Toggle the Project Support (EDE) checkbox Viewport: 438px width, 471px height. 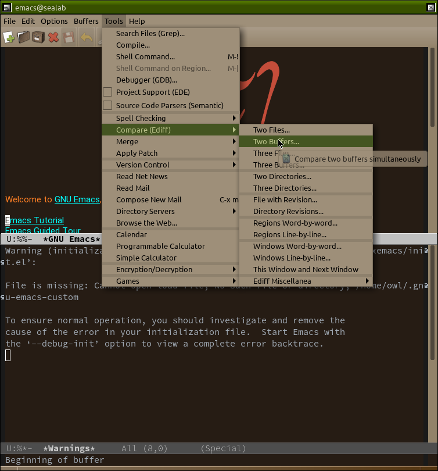[x=107, y=92]
